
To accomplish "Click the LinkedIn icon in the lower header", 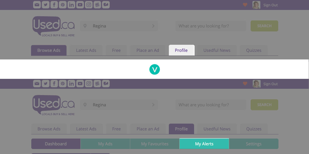I will [71, 84].
